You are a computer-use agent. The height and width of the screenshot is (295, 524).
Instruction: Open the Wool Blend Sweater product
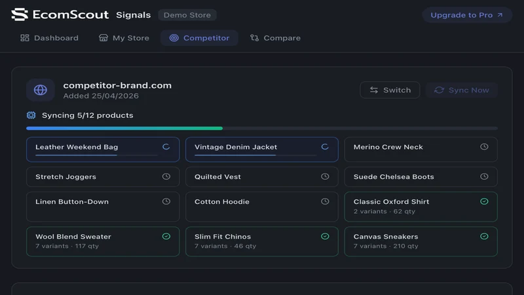coord(103,241)
